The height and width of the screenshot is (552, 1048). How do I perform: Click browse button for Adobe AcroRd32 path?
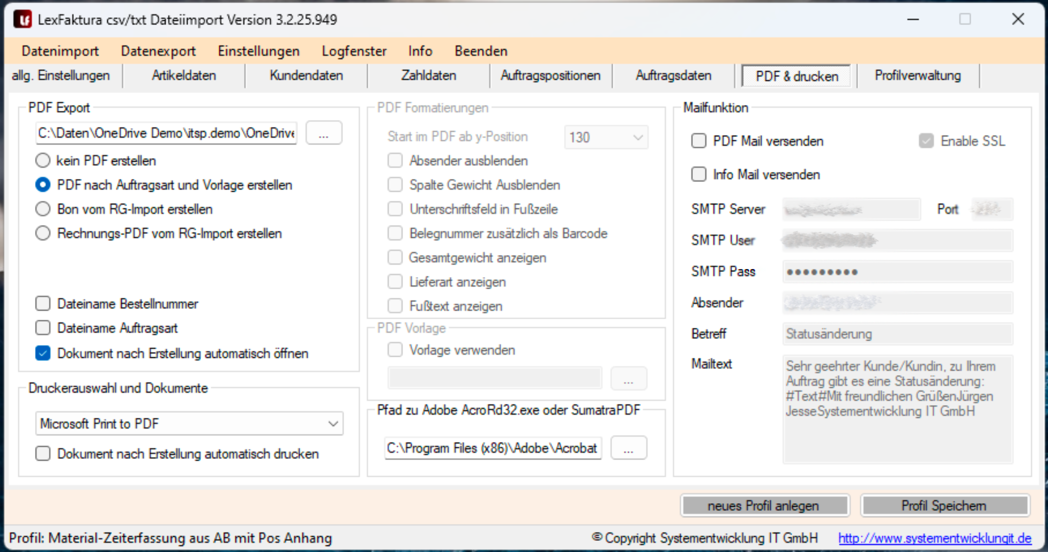click(x=628, y=448)
